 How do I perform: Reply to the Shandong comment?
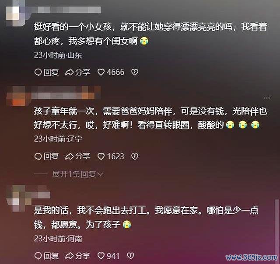pos(46,73)
